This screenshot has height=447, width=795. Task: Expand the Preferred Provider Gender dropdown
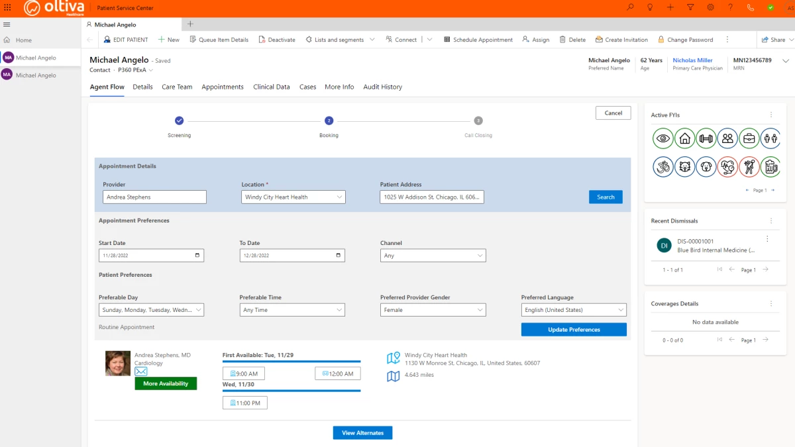433,309
